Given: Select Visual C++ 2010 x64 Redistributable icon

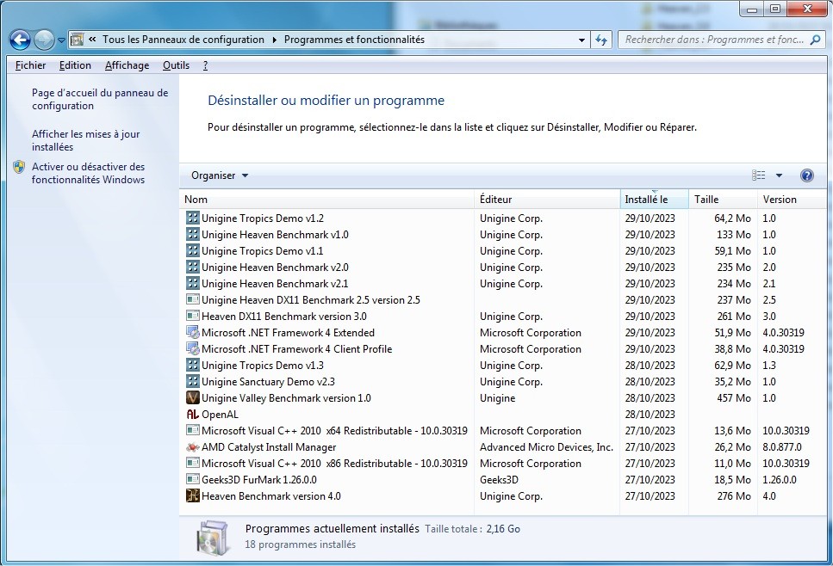Looking at the screenshot, I should (192, 431).
